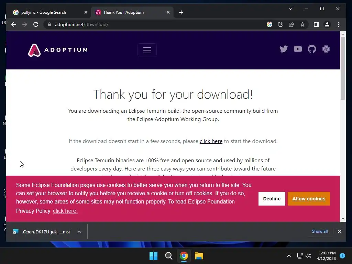Close the pollymc Google Search tab
This screenshot has height=264, width=352.
click(x=86, y=13)
